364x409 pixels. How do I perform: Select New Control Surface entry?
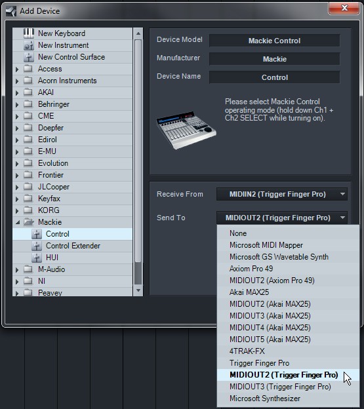(73, 57)
